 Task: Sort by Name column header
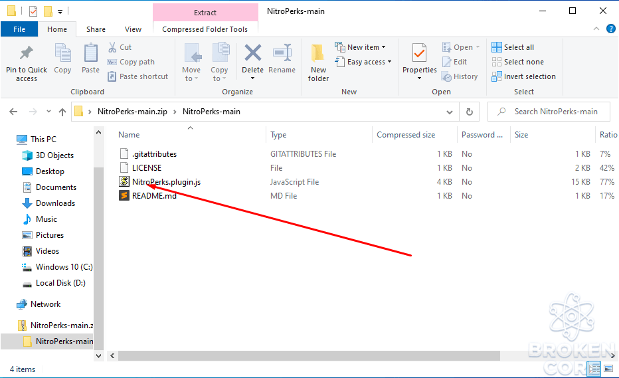point(129,135)
